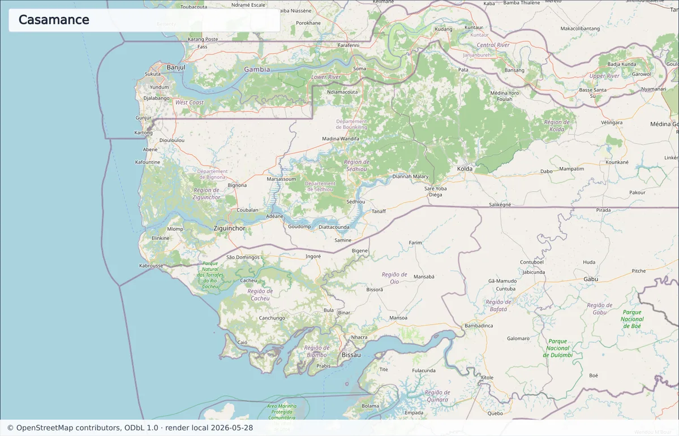The image size is (679, 436).
Task: Click the Sédhiou town label
Action: (x=356, y=201)
